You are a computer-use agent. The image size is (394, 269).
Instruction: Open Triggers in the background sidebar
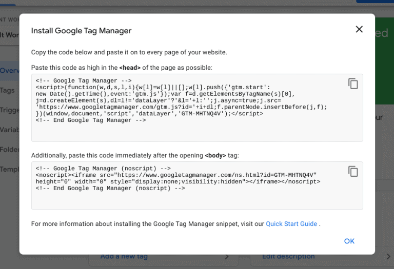coord(10,110)
